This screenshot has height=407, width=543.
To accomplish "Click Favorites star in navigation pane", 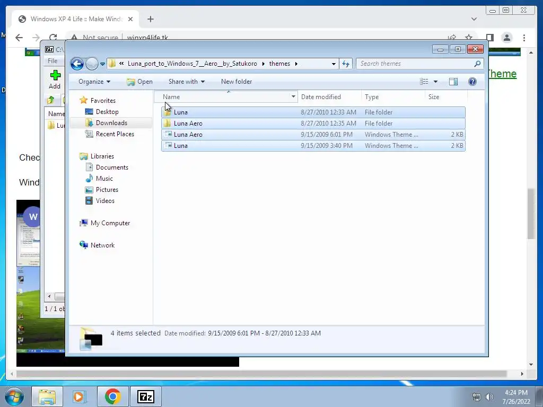I will pos(83,100).
